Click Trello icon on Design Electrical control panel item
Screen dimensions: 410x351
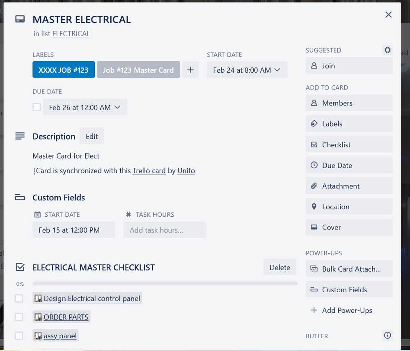pos(38,298)
